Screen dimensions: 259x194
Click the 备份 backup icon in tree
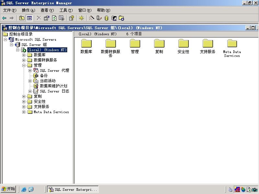click(x=36, y=76)
